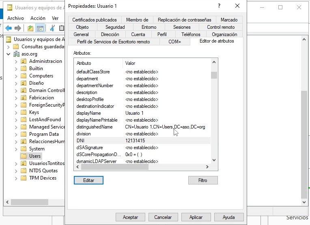Viewport: 310px width, 225px height.
Task: Click the grey Forward arrow in toolbar
Action: pos(17,28)
